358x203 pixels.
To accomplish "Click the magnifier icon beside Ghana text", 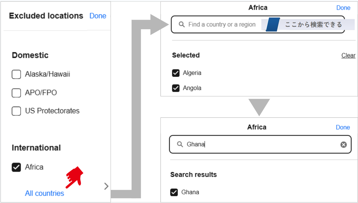I will (180, 144).
